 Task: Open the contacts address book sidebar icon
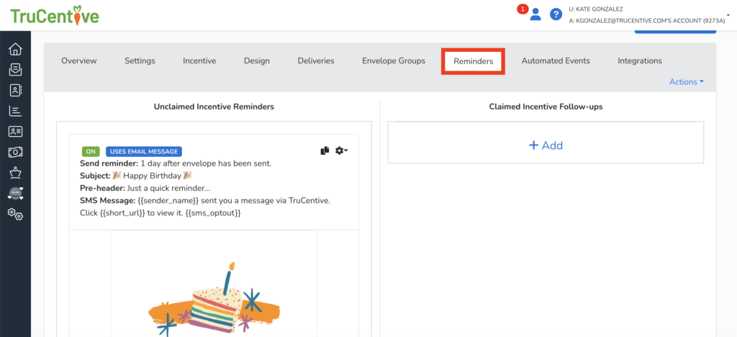[15, 90]
